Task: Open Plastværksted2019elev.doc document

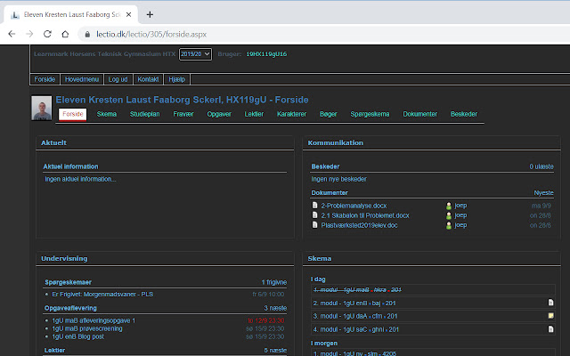Action: coord(359,225)
